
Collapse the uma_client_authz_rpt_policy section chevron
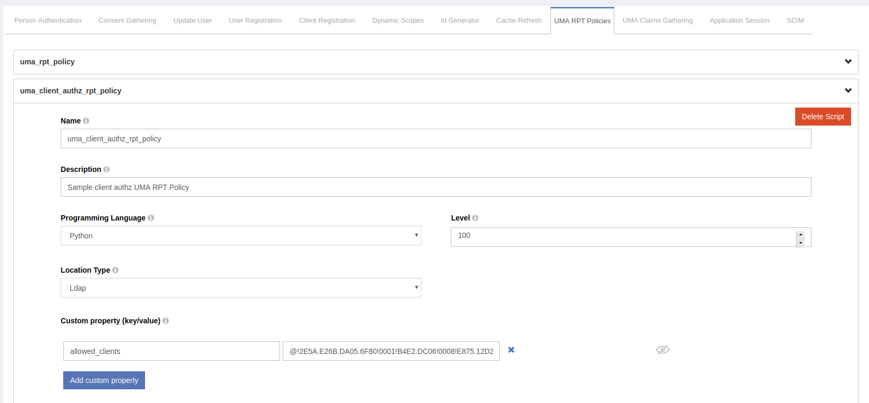848,91
